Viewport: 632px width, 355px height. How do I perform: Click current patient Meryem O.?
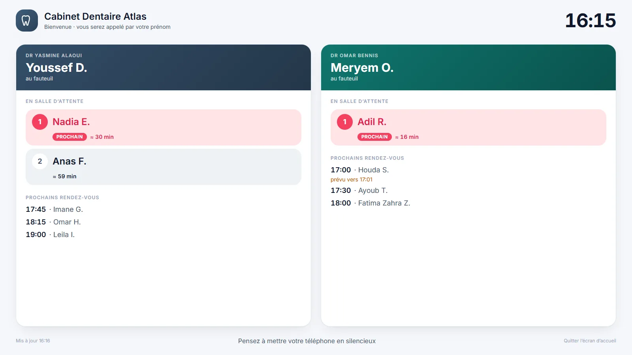point(362,67)
